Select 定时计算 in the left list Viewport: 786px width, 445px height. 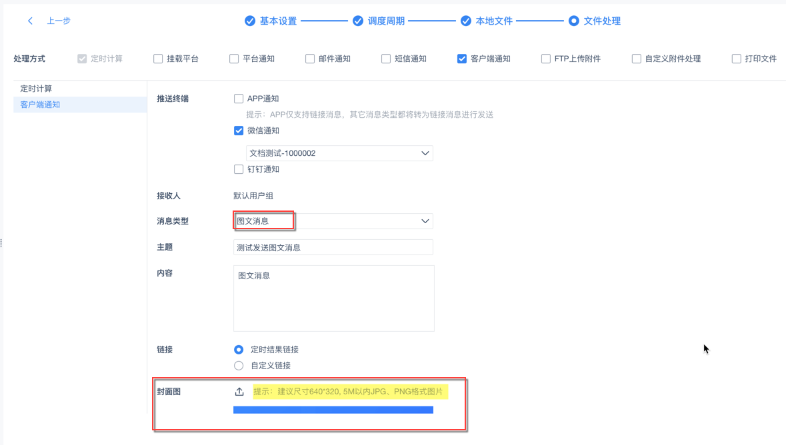tap(36, 89)
